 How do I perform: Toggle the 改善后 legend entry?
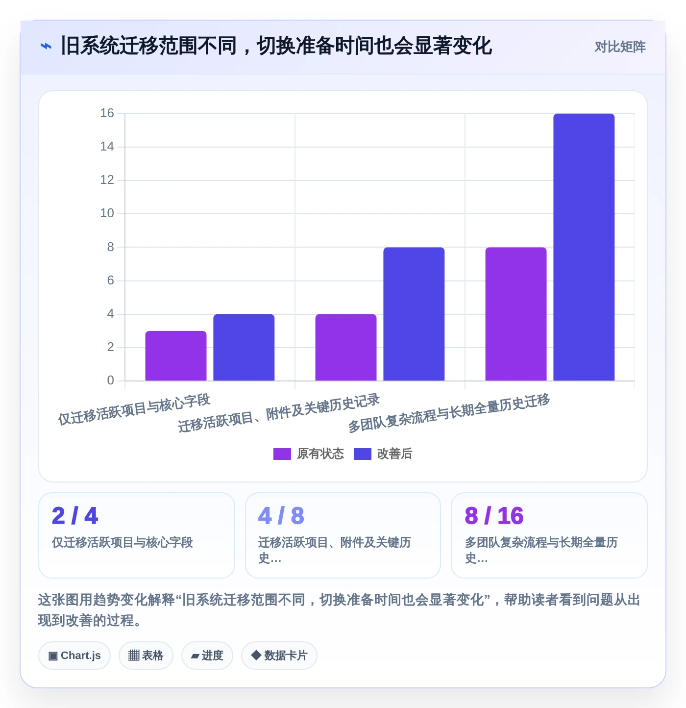point(383,454)
